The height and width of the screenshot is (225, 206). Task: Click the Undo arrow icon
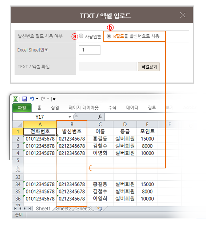(32, 99)
